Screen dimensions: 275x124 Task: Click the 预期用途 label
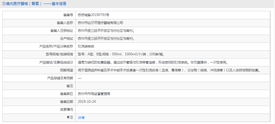[66, 70]
